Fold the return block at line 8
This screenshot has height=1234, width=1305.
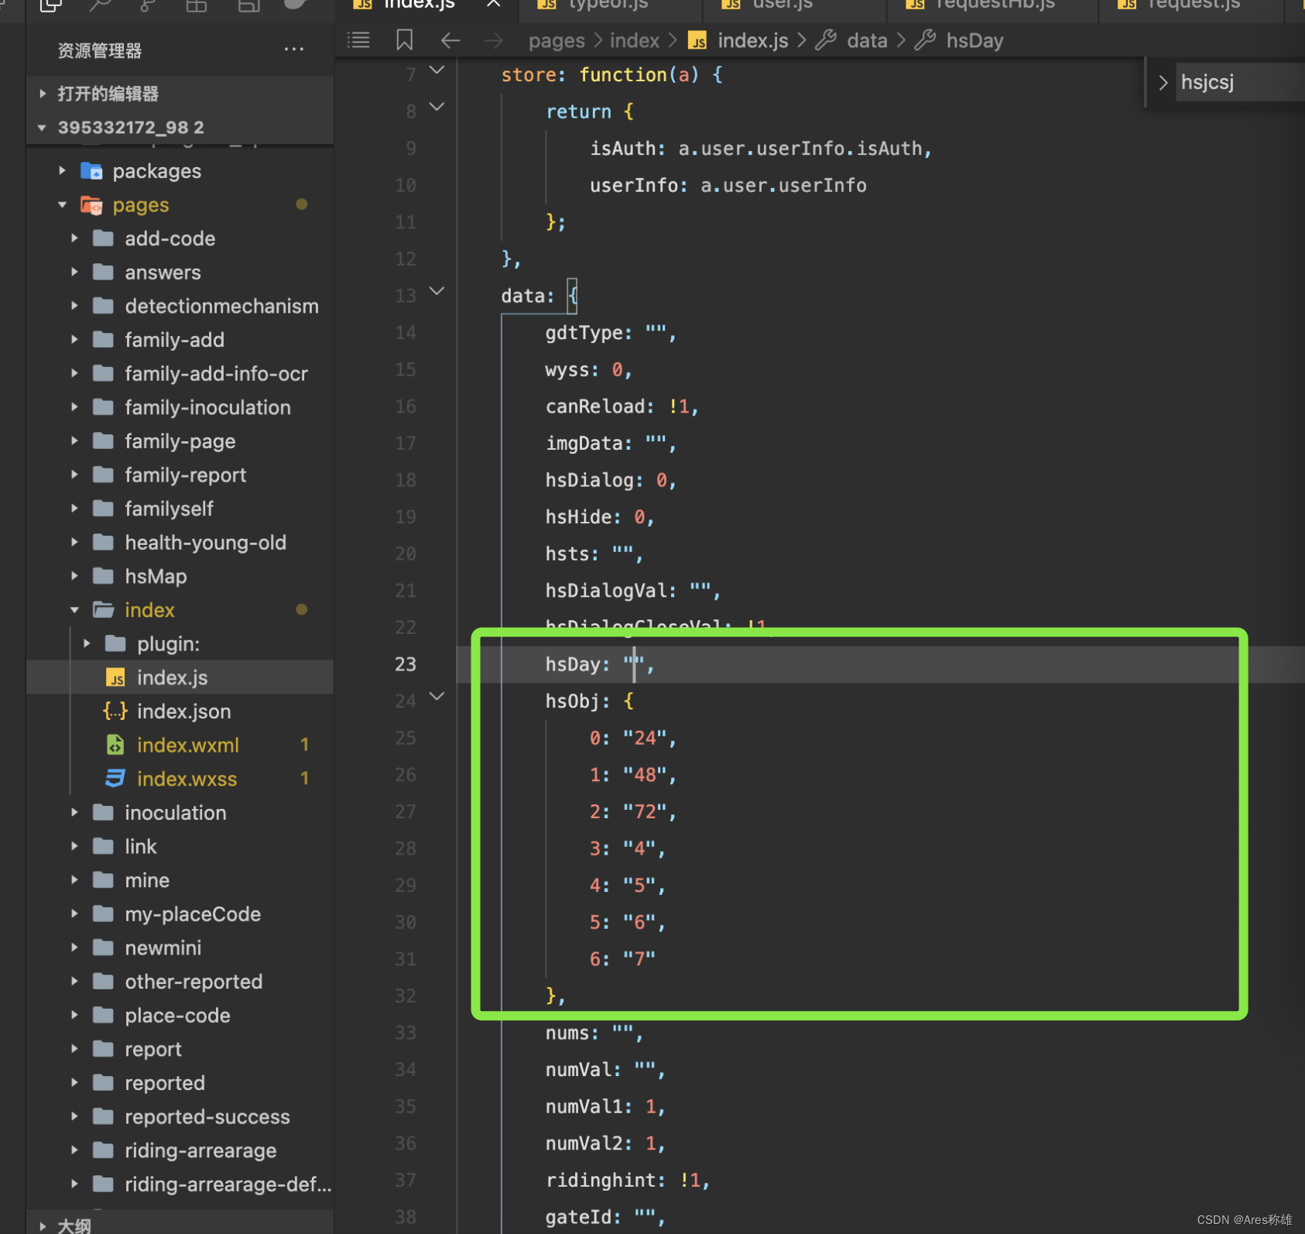tap(437, 107)
